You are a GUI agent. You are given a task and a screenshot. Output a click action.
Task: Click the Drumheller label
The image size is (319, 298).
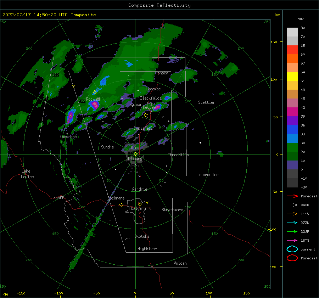207,175
